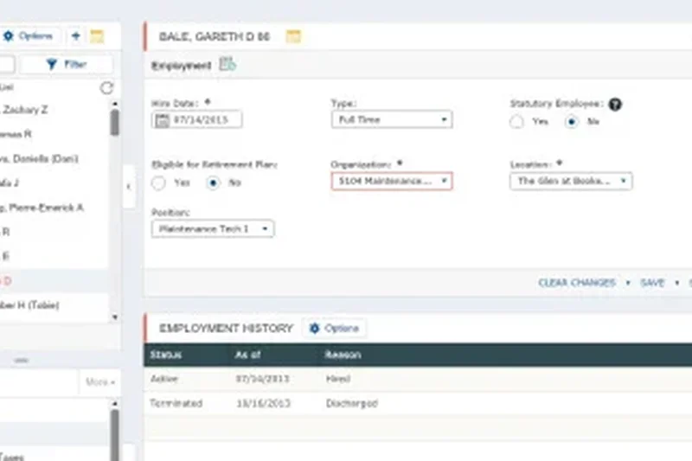Select Yes for Statutory Employee
This screenshot has height=461, width=692.
tap(517, 122)
